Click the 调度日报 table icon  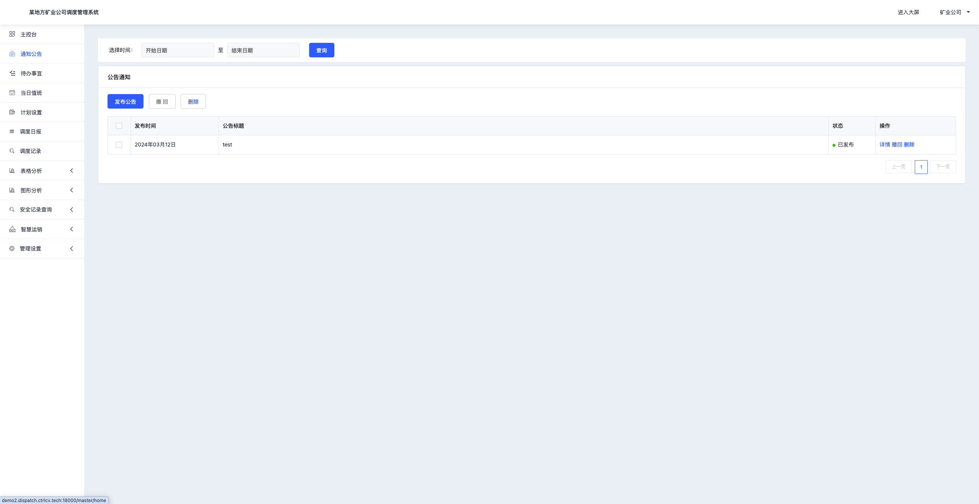pyautogui.click(x=12, y=132)
